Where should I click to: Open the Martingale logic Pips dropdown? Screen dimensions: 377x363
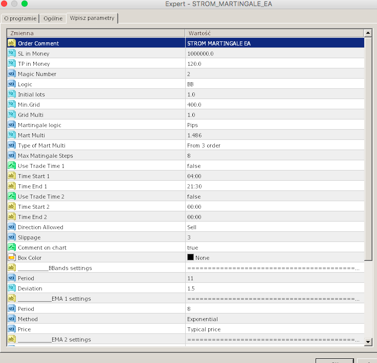275,125
